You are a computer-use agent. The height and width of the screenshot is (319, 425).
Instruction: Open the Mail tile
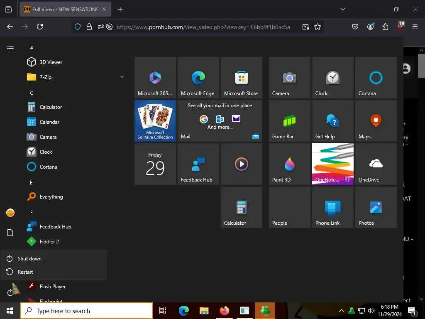click(220, 121)
